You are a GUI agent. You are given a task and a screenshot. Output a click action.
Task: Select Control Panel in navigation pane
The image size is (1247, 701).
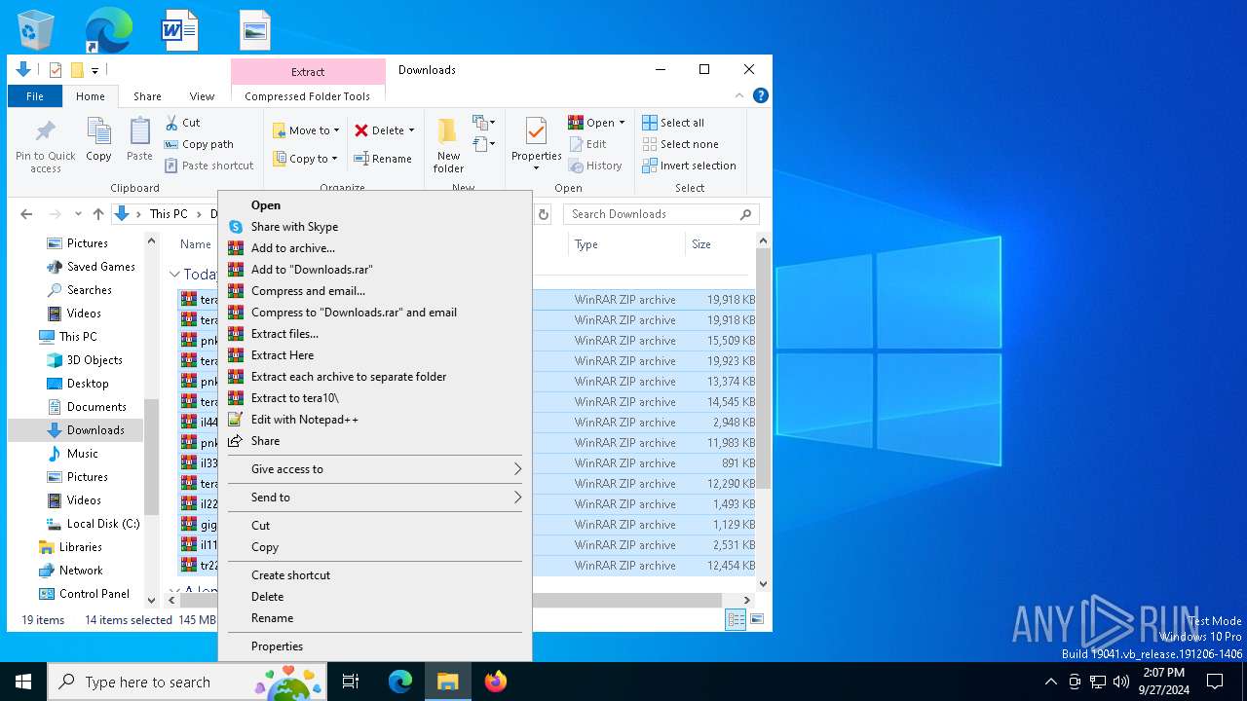(94, 594)
